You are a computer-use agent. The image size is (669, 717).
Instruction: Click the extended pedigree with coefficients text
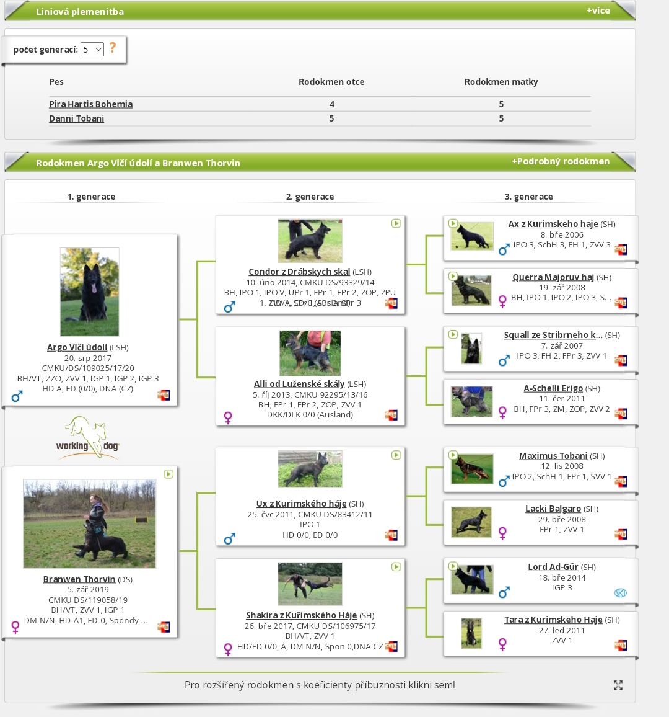[x=320, y=685]
